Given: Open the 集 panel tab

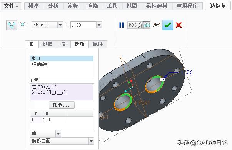Looking at the screenshot, I should pyautogui.click(x=32, y=44).
